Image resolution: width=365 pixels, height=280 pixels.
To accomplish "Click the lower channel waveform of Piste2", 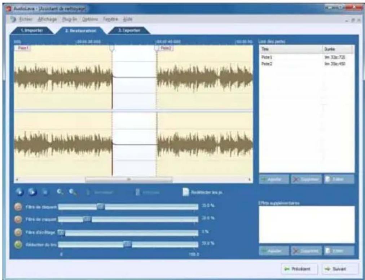I will point(205,144).
